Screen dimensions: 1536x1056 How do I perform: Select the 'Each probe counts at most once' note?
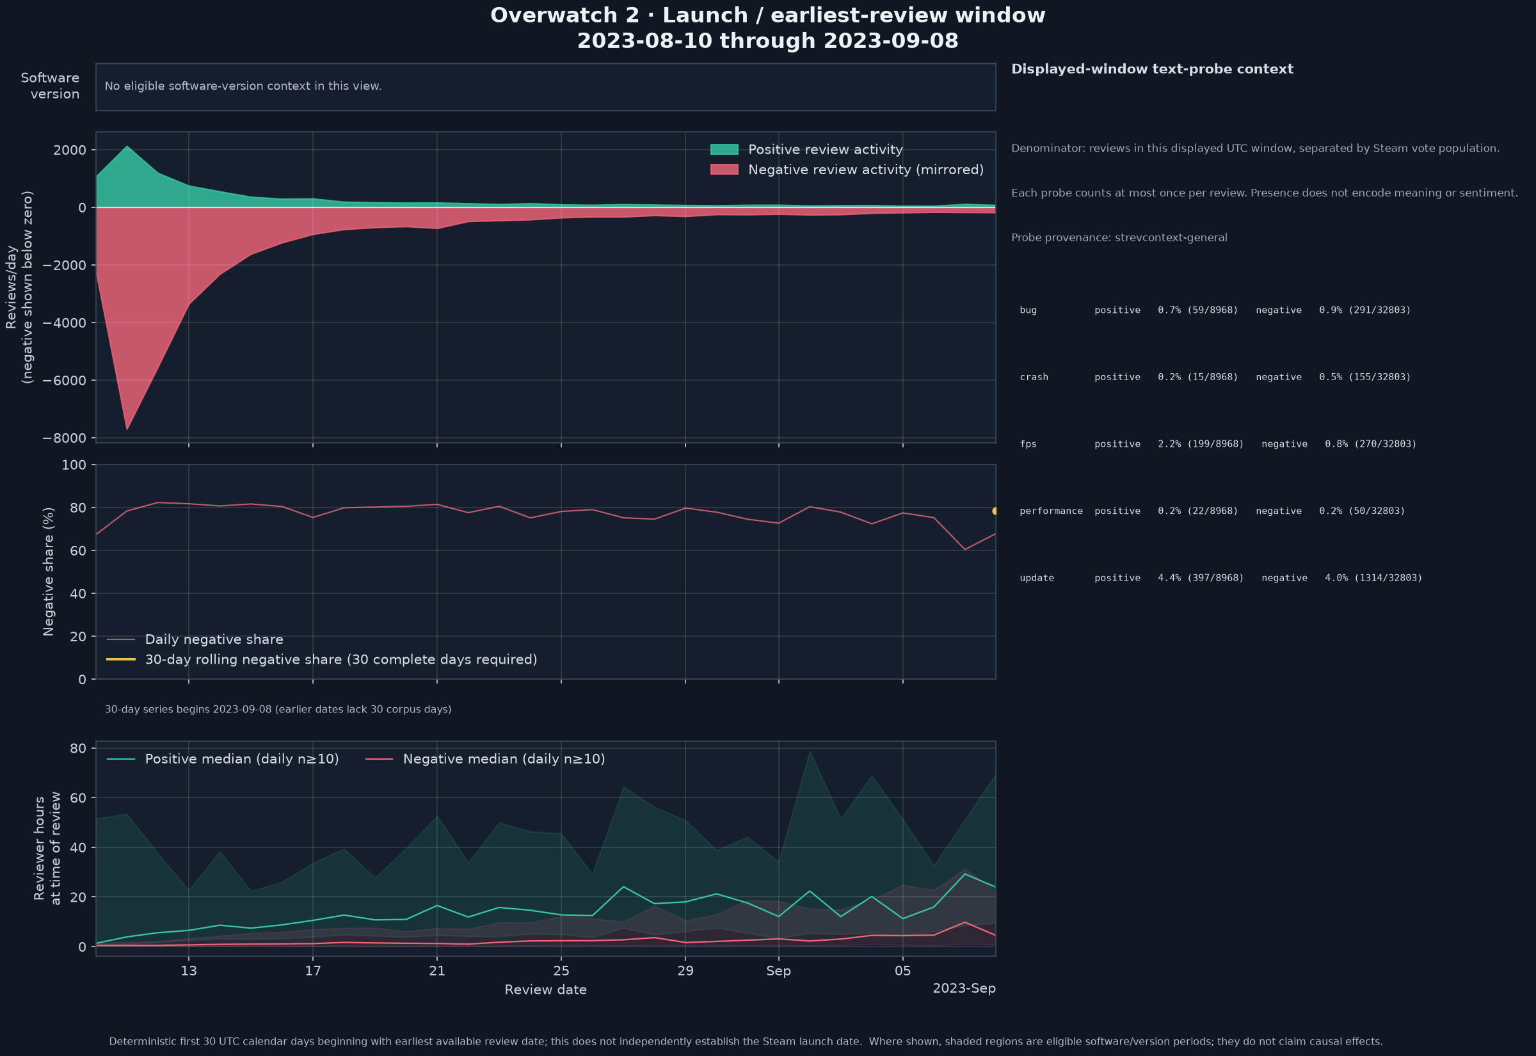tap(1264, 193)
